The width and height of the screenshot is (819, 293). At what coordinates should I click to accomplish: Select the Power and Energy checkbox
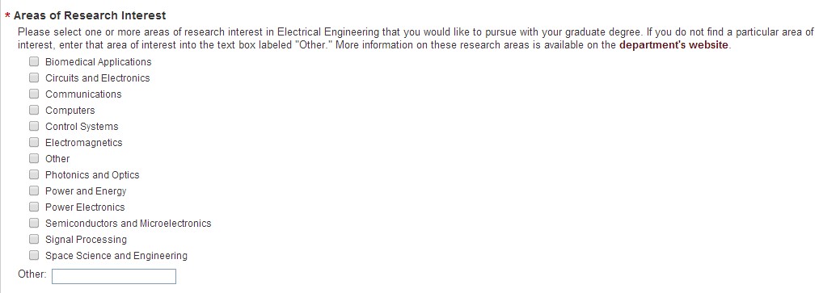[34, 190]
